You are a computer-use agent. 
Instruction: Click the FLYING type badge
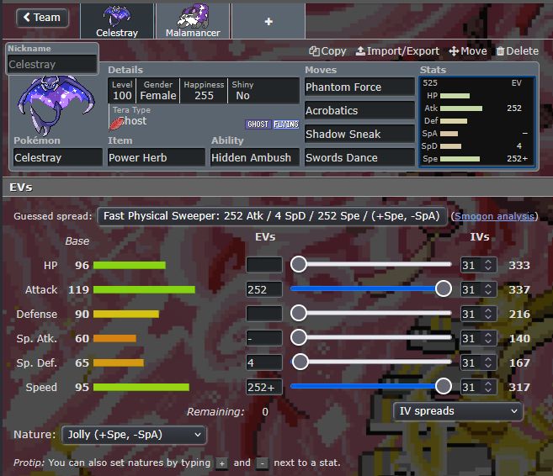(285, 124)
